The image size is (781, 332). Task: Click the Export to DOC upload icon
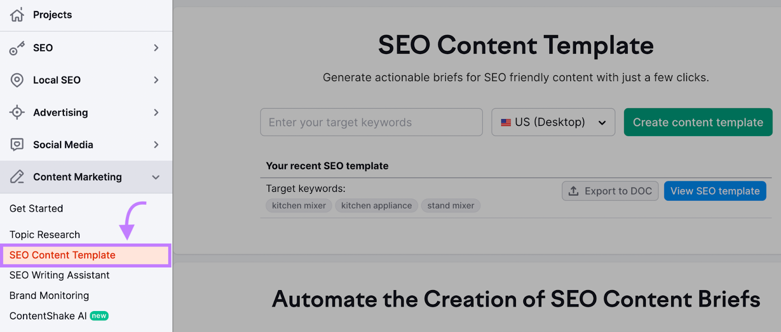(574, 191)
